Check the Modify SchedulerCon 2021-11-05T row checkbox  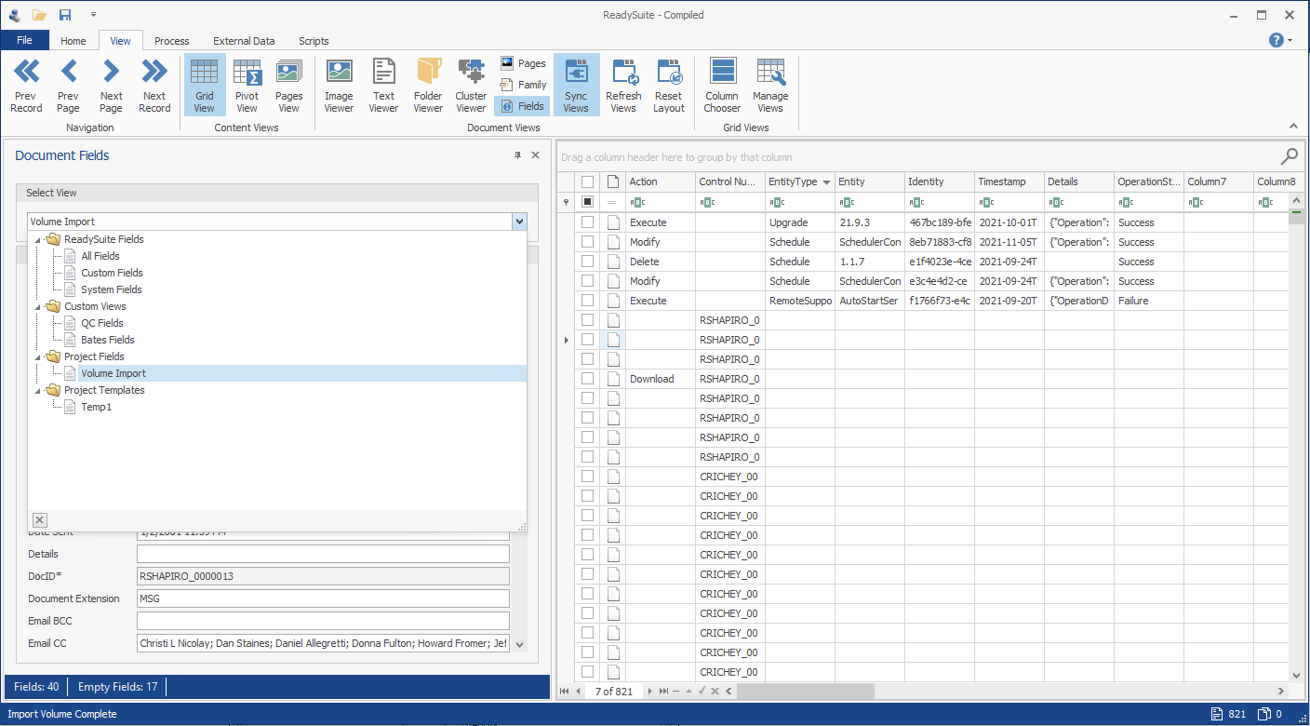(587, 242)
